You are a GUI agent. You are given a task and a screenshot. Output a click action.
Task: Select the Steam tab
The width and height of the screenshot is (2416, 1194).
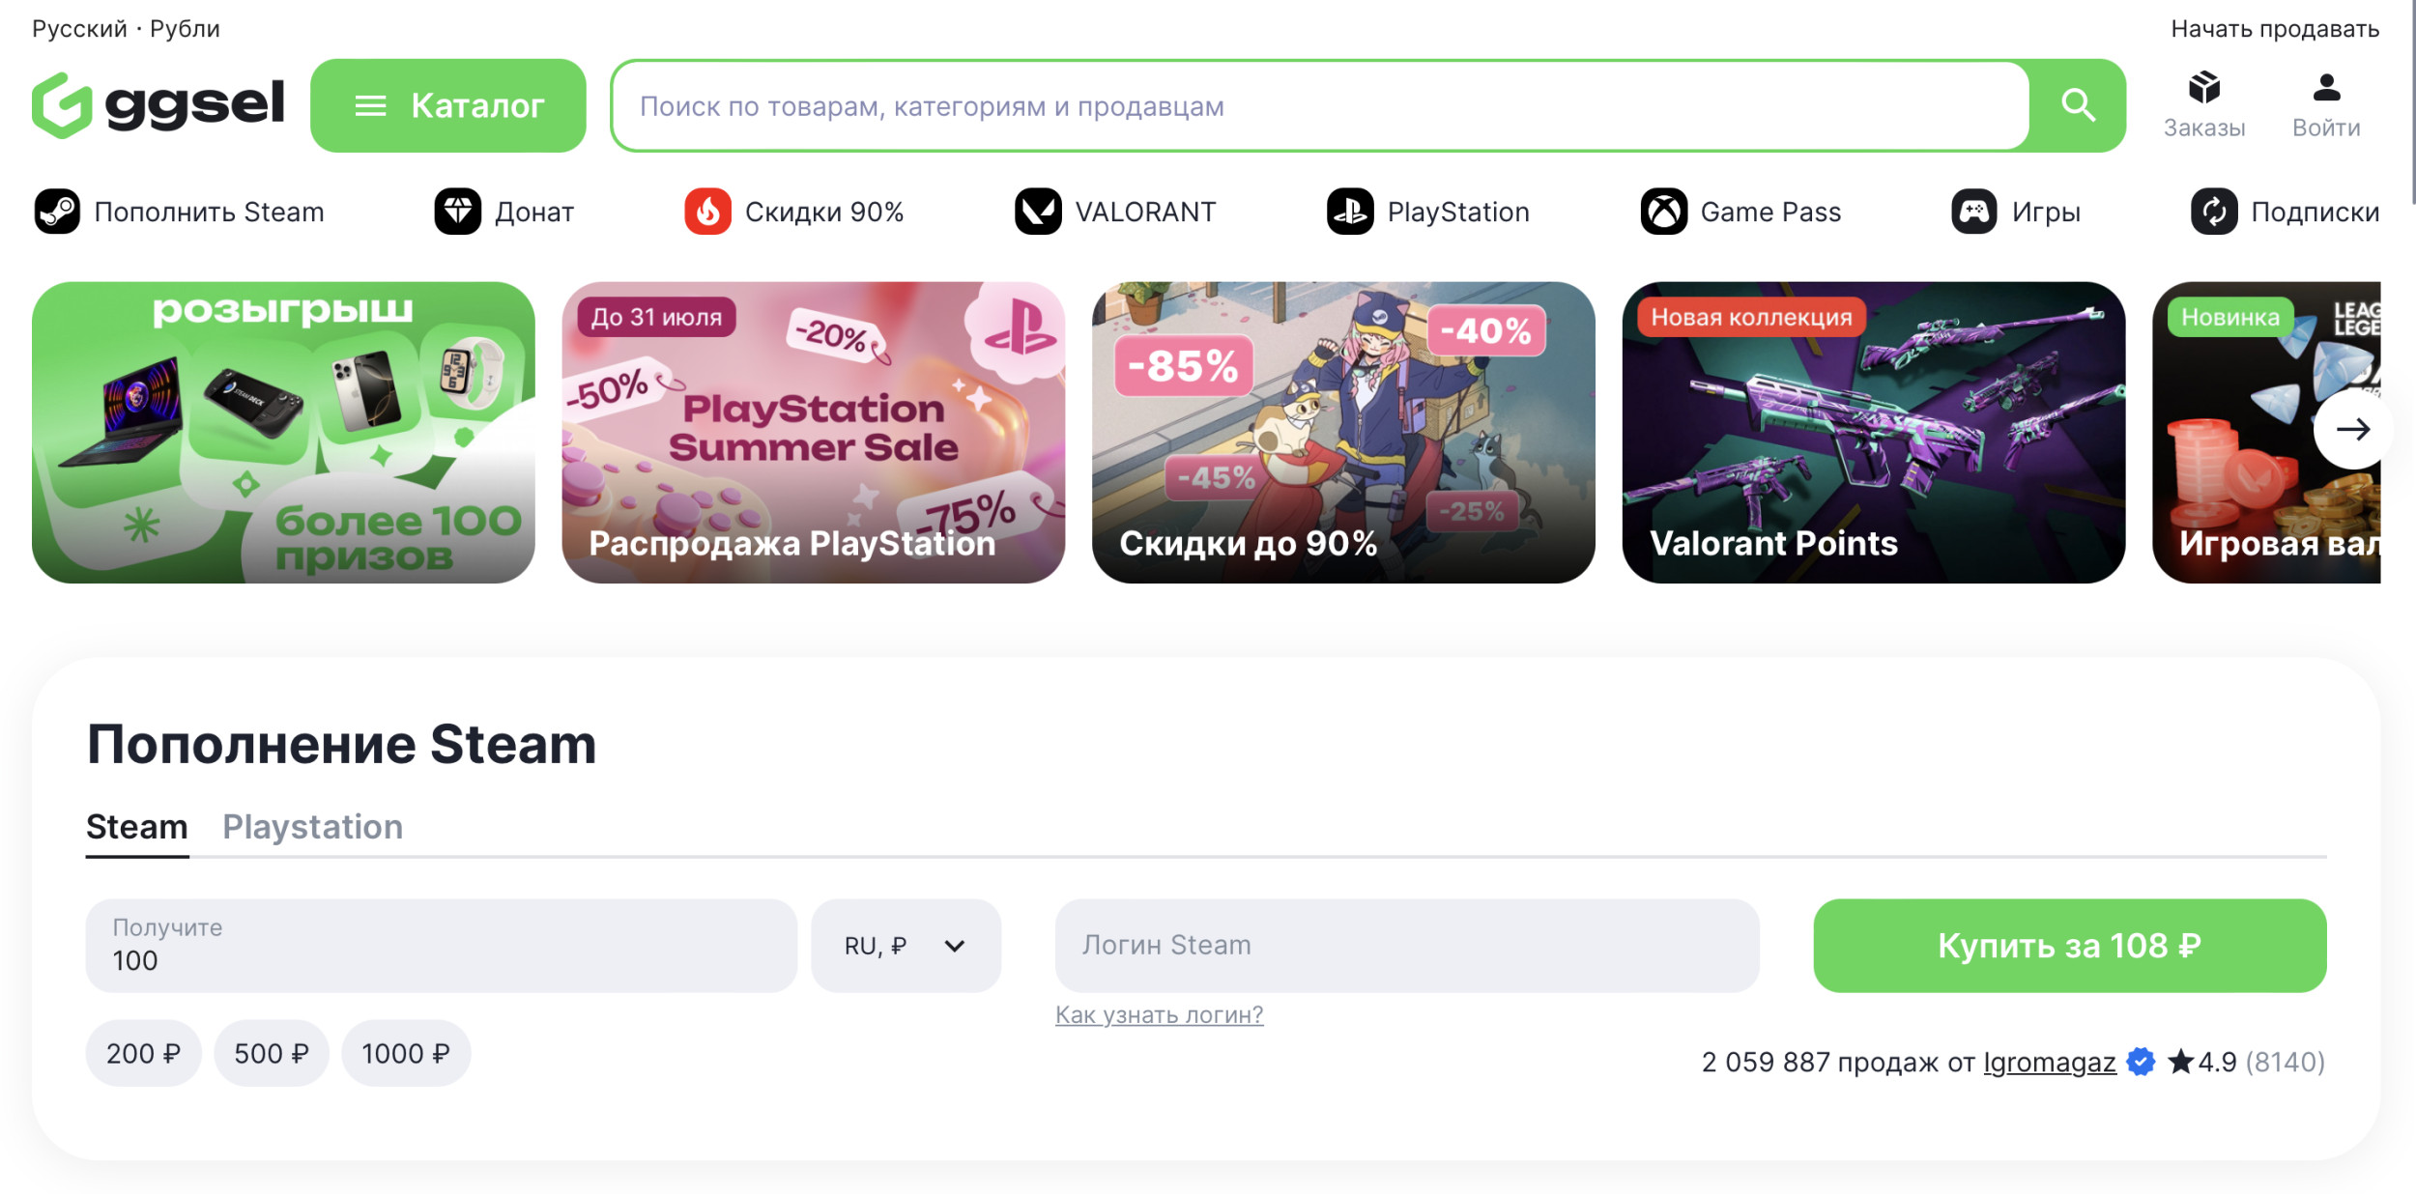click(136, 827)
